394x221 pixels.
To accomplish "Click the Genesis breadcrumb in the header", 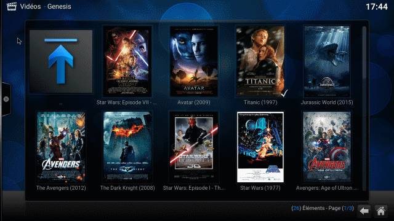I will pyautogui.click(x=59, y=7).
